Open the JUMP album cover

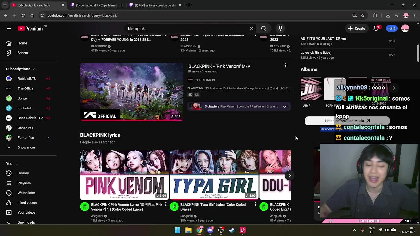coord(311,89)
